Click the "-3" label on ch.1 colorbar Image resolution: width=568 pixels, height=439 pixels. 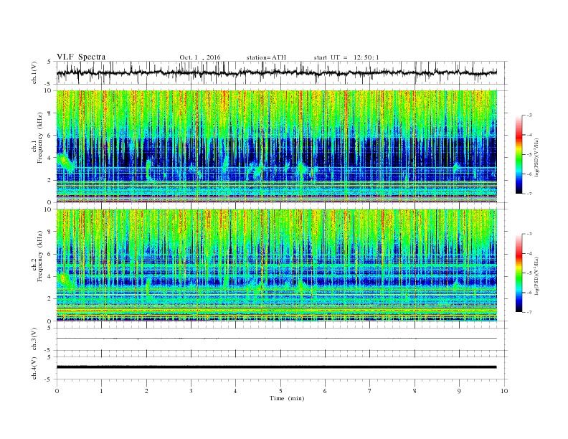pyautogui.click(x=529, y=115)
